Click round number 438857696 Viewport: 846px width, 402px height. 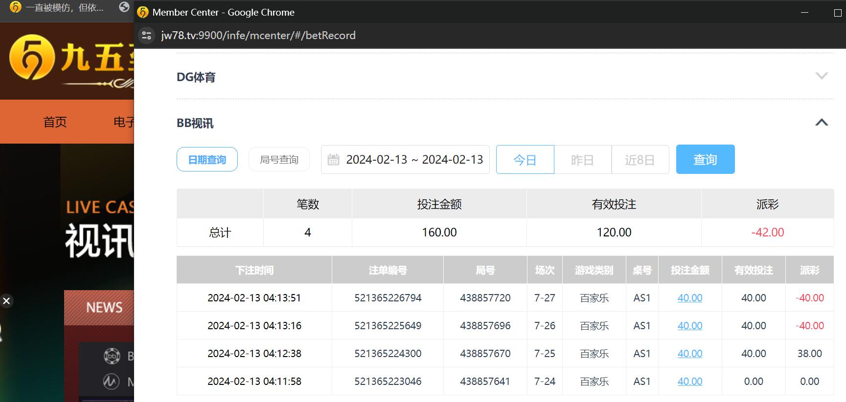point(485,326)
